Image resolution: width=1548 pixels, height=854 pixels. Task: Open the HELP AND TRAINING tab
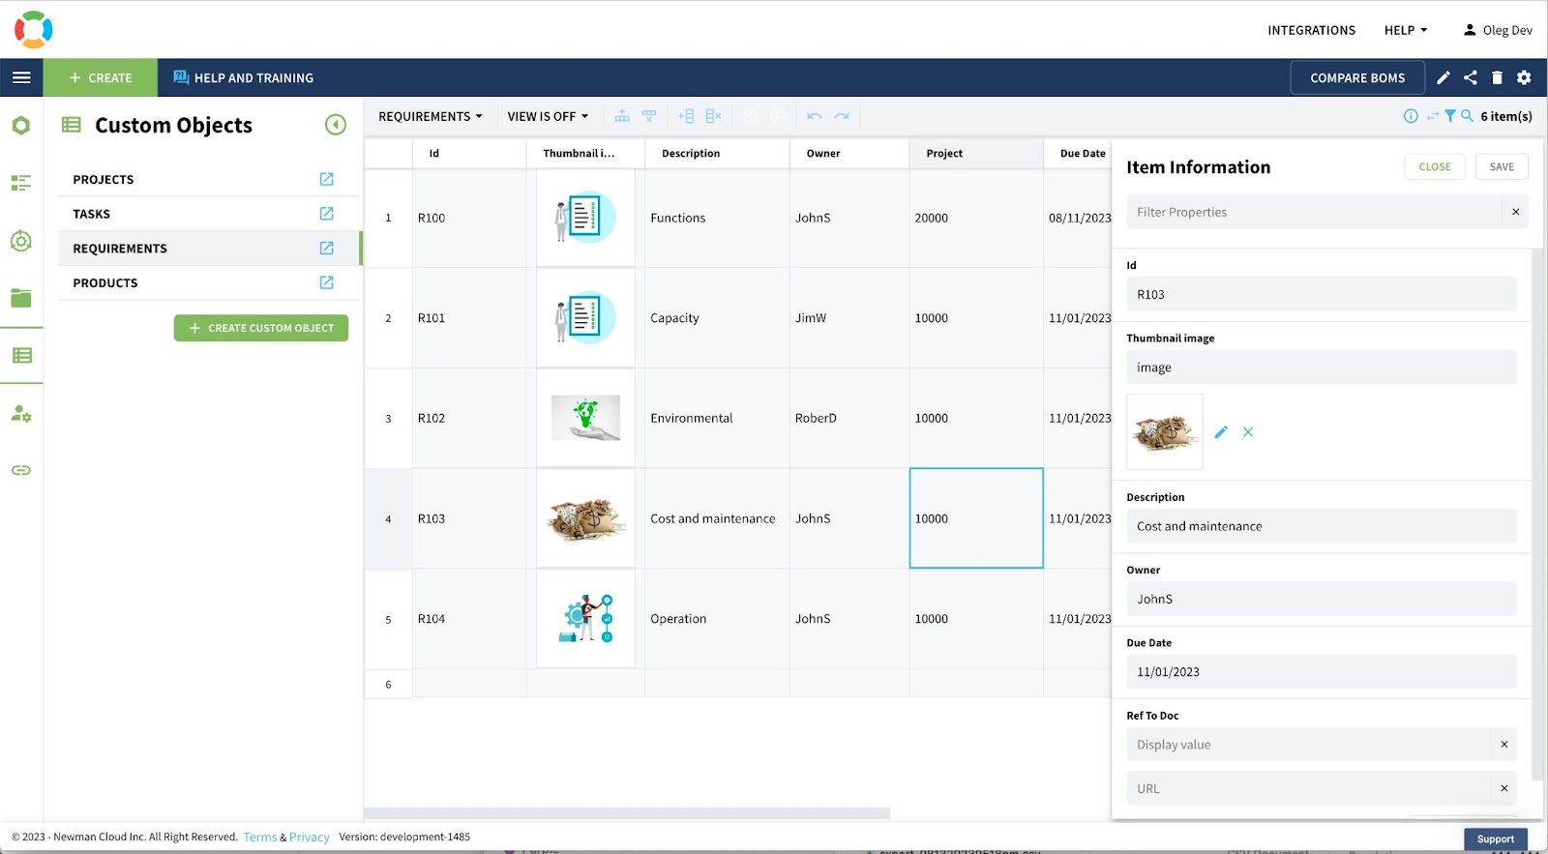point(244,77)
